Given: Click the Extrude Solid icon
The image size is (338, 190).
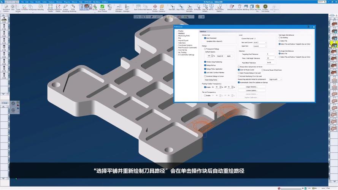Looking at the screenshot, I should pyautogui.click(x=232, y=7).
